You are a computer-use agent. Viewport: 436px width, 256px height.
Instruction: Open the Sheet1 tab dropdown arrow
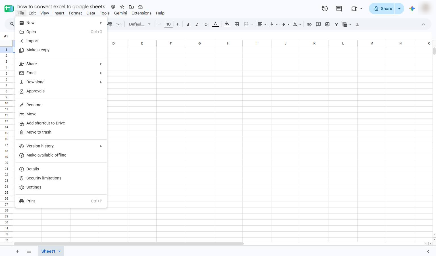pos(59,251)
